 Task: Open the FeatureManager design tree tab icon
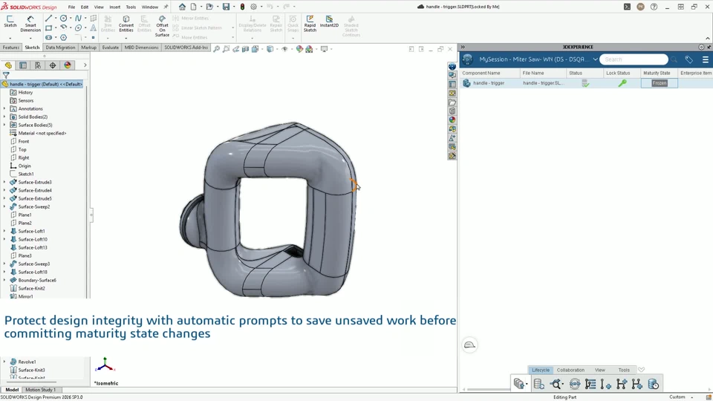tap(8, 65)
